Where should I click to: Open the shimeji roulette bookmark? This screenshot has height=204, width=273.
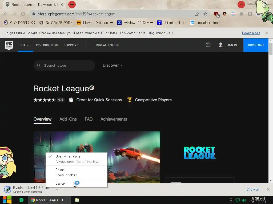171,23
